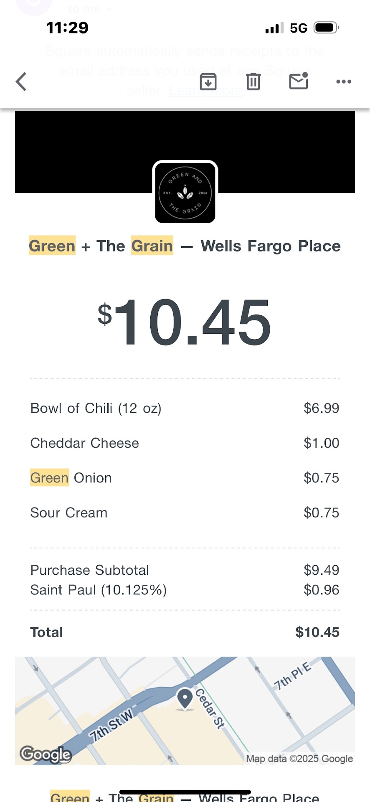This screenshot has height=802, width=370.
Task: Tap the Saint Paul tax row
Action: (99, 590)
